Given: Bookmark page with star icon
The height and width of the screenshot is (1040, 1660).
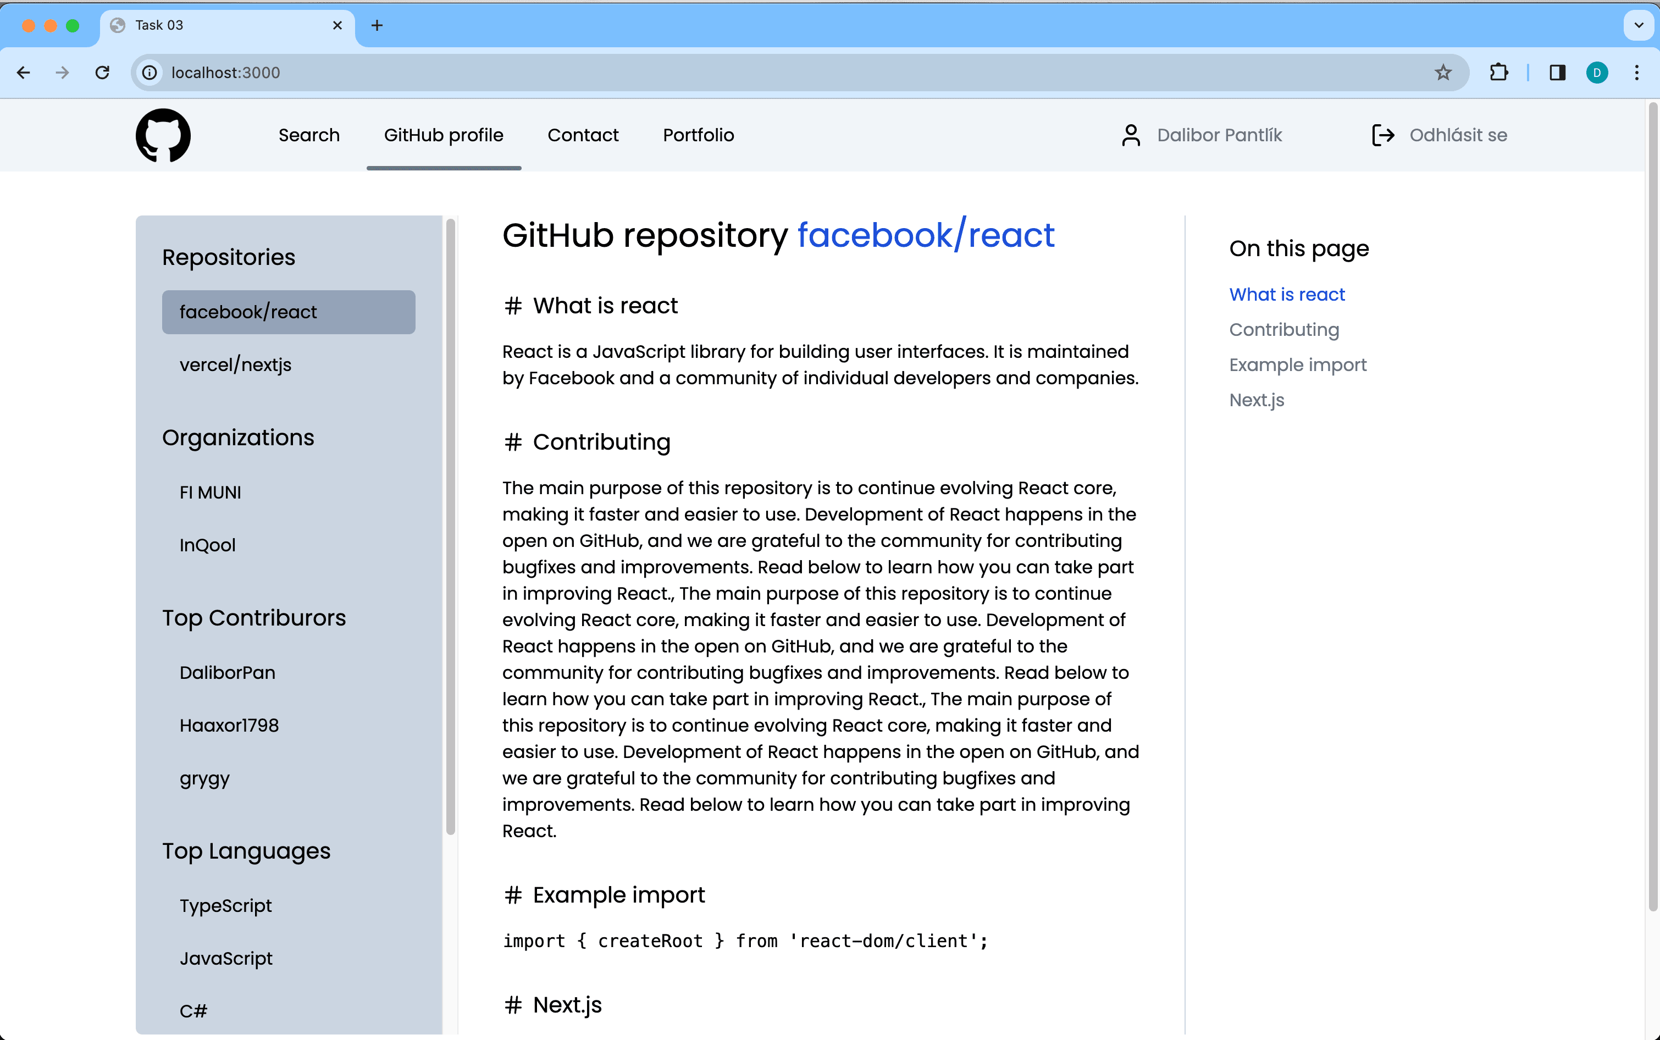Looking at the screenshot, I should pyautogui.click(x=1443, y=72).
